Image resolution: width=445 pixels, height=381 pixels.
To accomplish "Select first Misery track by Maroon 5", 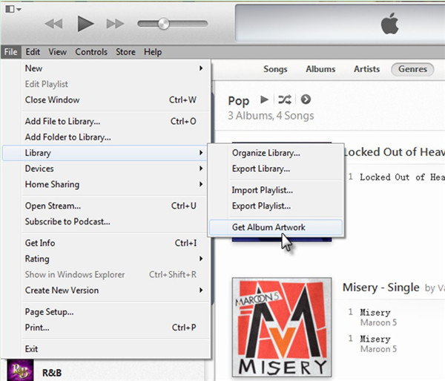I will (x=396, y=317).
